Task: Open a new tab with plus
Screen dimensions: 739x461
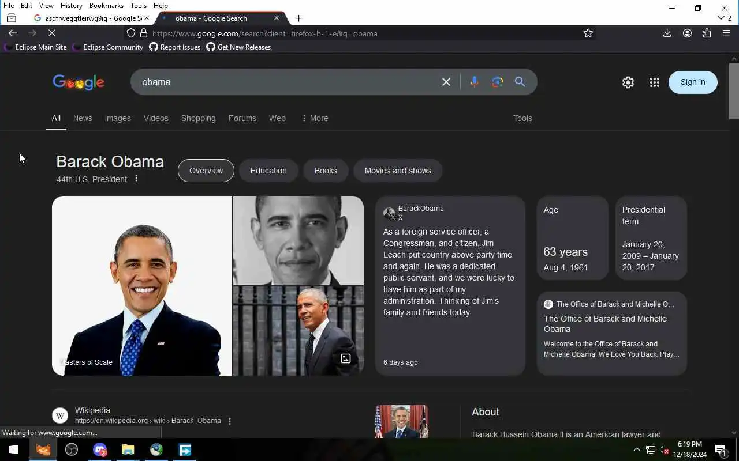Action: coord(298,18)
